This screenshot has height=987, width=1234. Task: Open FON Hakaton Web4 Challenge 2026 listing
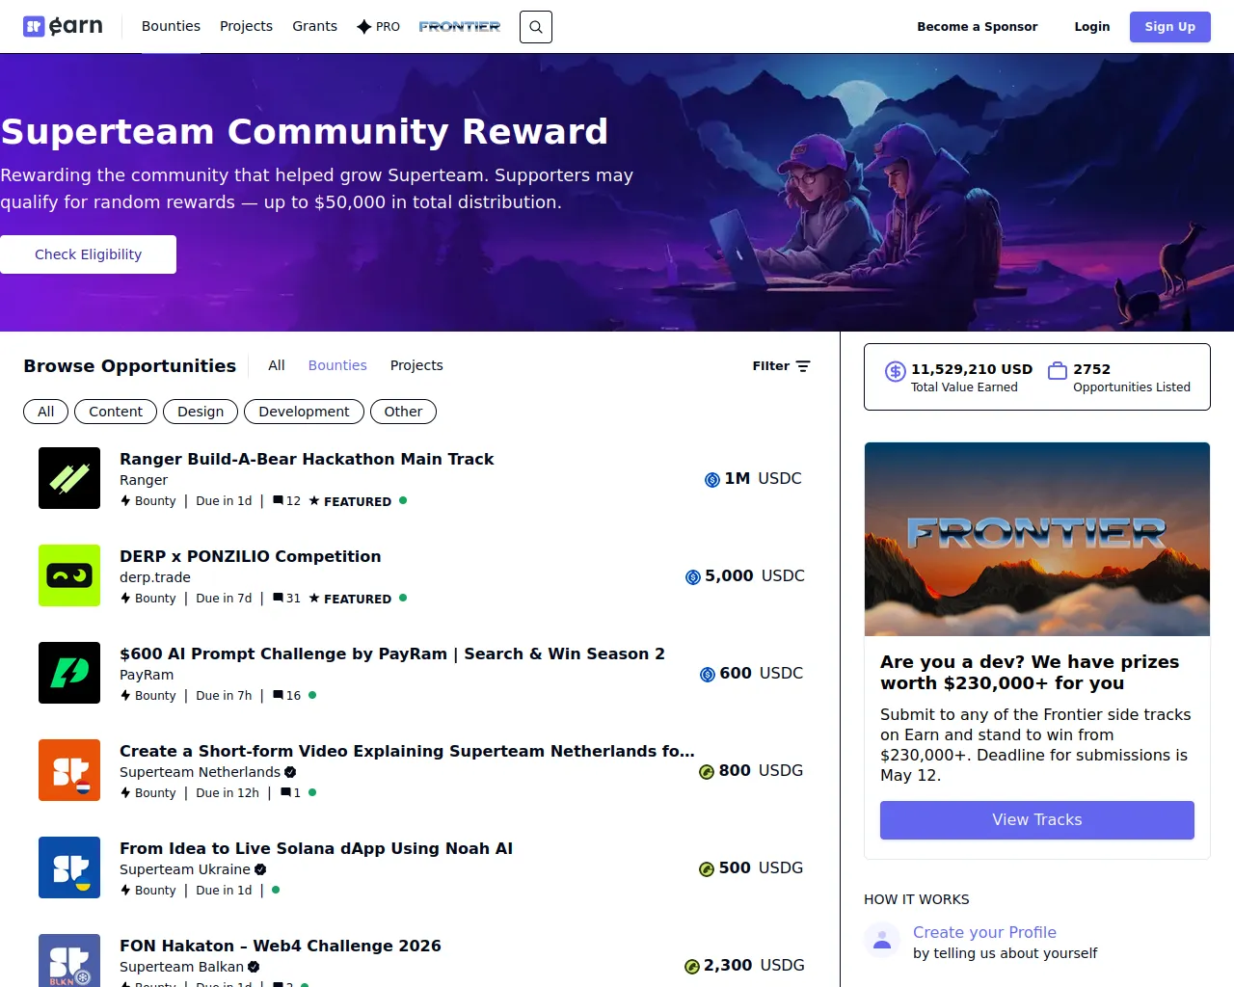click(x=281, y=946)
